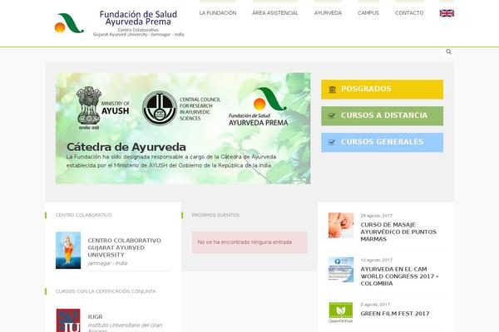Image resolution: width=499 pixels, height=332 pixels.
Task: Click the 'Centro Colaborativo' section heading
Action: [x=83, y=216]
